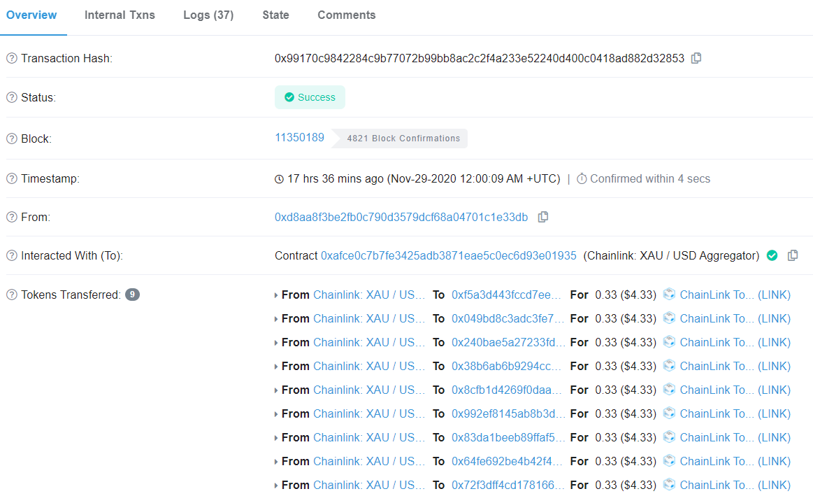This screenshot has width=813, height=503.
Task: Click the Nov-29-2020 12:00:09 AM timestamp text
Action: click(474, 178)
